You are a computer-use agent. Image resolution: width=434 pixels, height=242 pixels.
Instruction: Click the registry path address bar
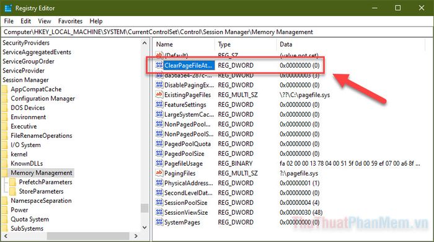216,32
